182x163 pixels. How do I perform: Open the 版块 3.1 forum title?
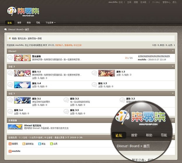37,99
